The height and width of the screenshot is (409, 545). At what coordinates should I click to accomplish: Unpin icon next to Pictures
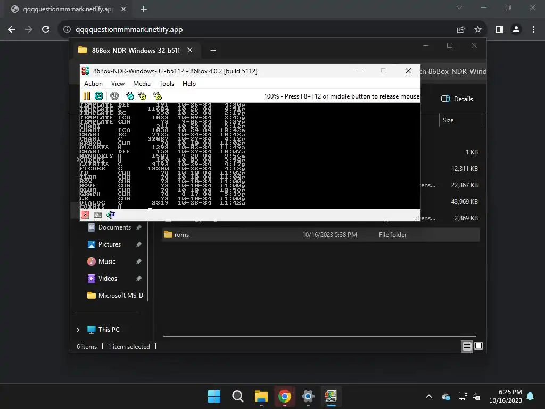click(139, 244)
